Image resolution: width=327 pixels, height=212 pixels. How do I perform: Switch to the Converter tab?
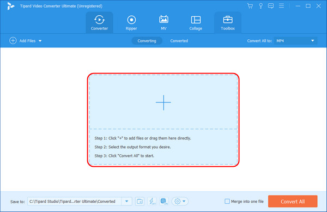coord(100,22)
